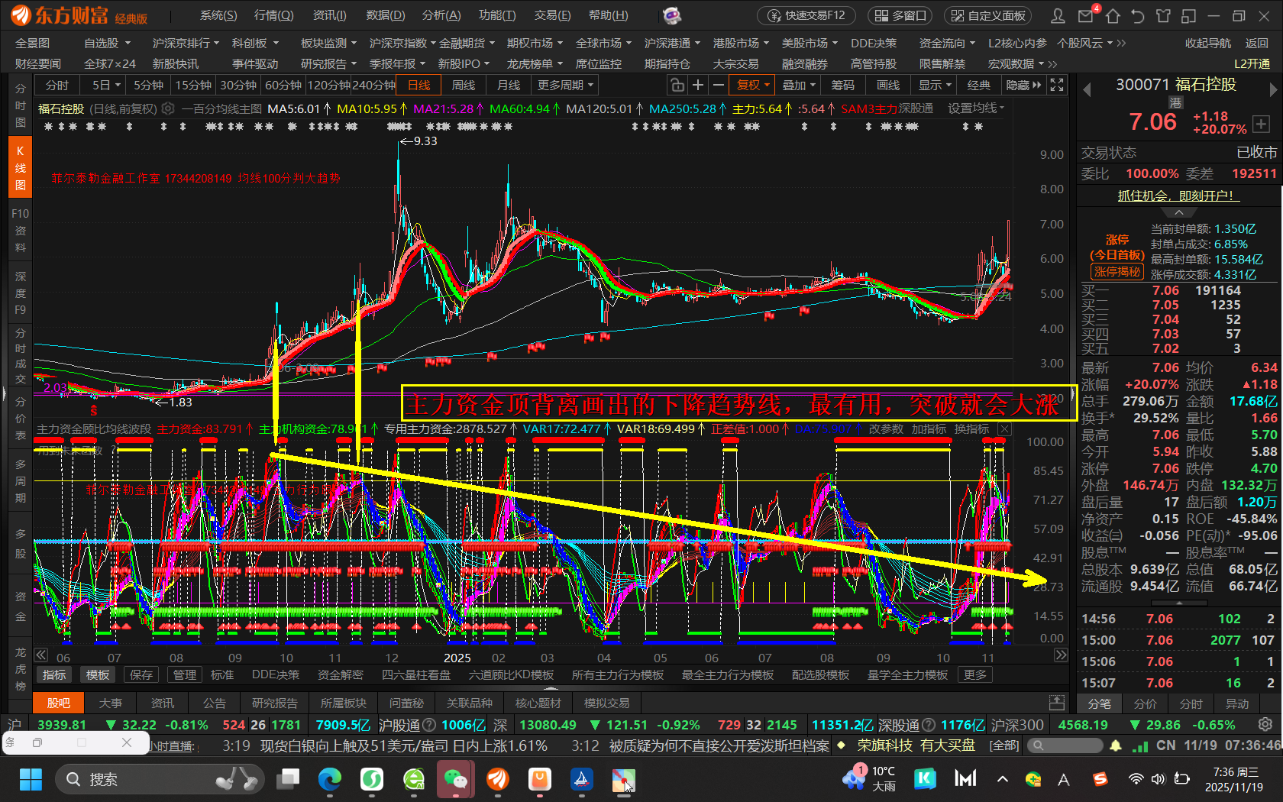Open the robot assistant icon in title bar
This screenshot has height=802, width=1283.
point(671,15)
